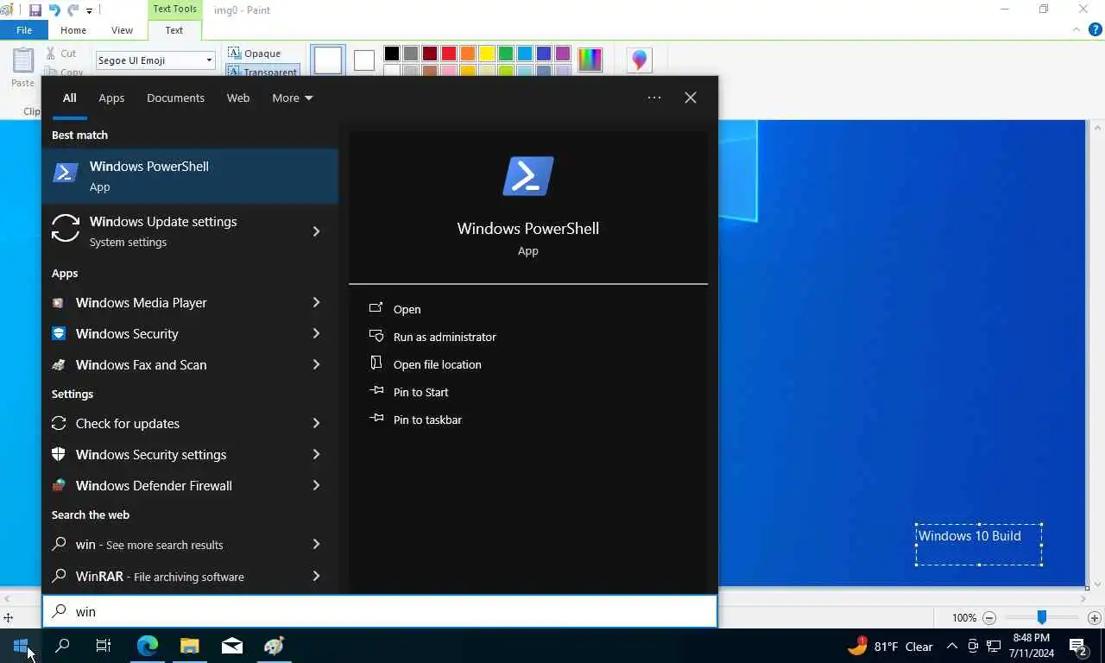Switch to the Documents search tab
The image size is (1105, 663).
tap(175, 98)
